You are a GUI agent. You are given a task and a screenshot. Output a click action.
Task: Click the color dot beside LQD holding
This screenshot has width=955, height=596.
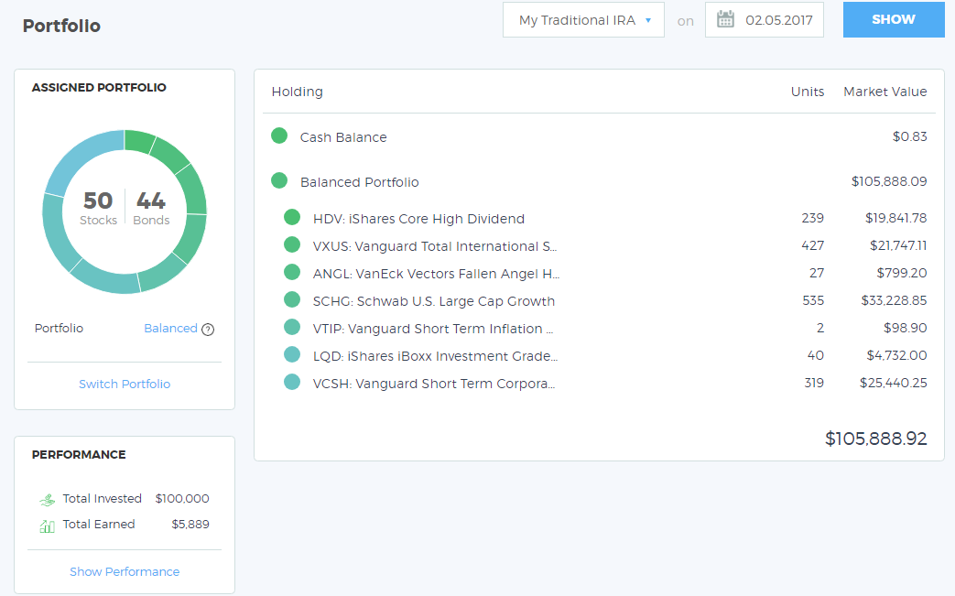(x=292, y=355)
